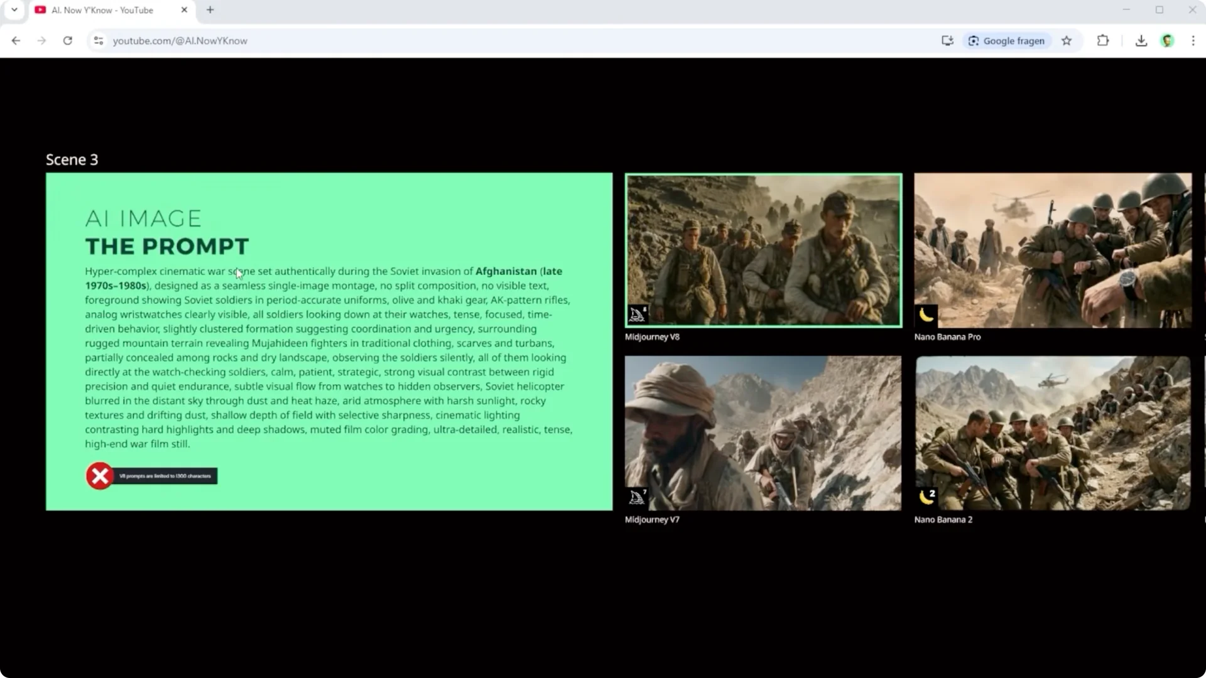Click the YouTube favicon on the browser tab
Image resolution: width=1206 pixels, height=678 pixels.
tap(41, 10)
